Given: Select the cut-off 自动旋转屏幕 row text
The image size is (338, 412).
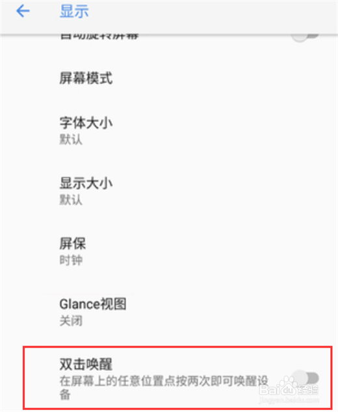Looking at the screenshot, I should point(99,36).
